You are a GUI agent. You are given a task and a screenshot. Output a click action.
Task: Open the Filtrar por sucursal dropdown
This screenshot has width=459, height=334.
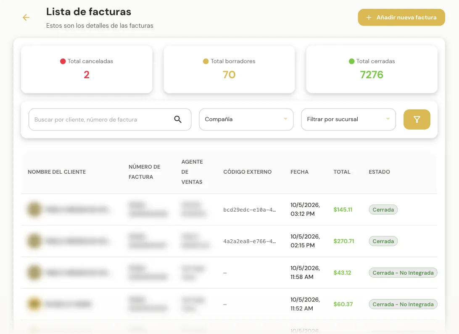tap(348, 119)
